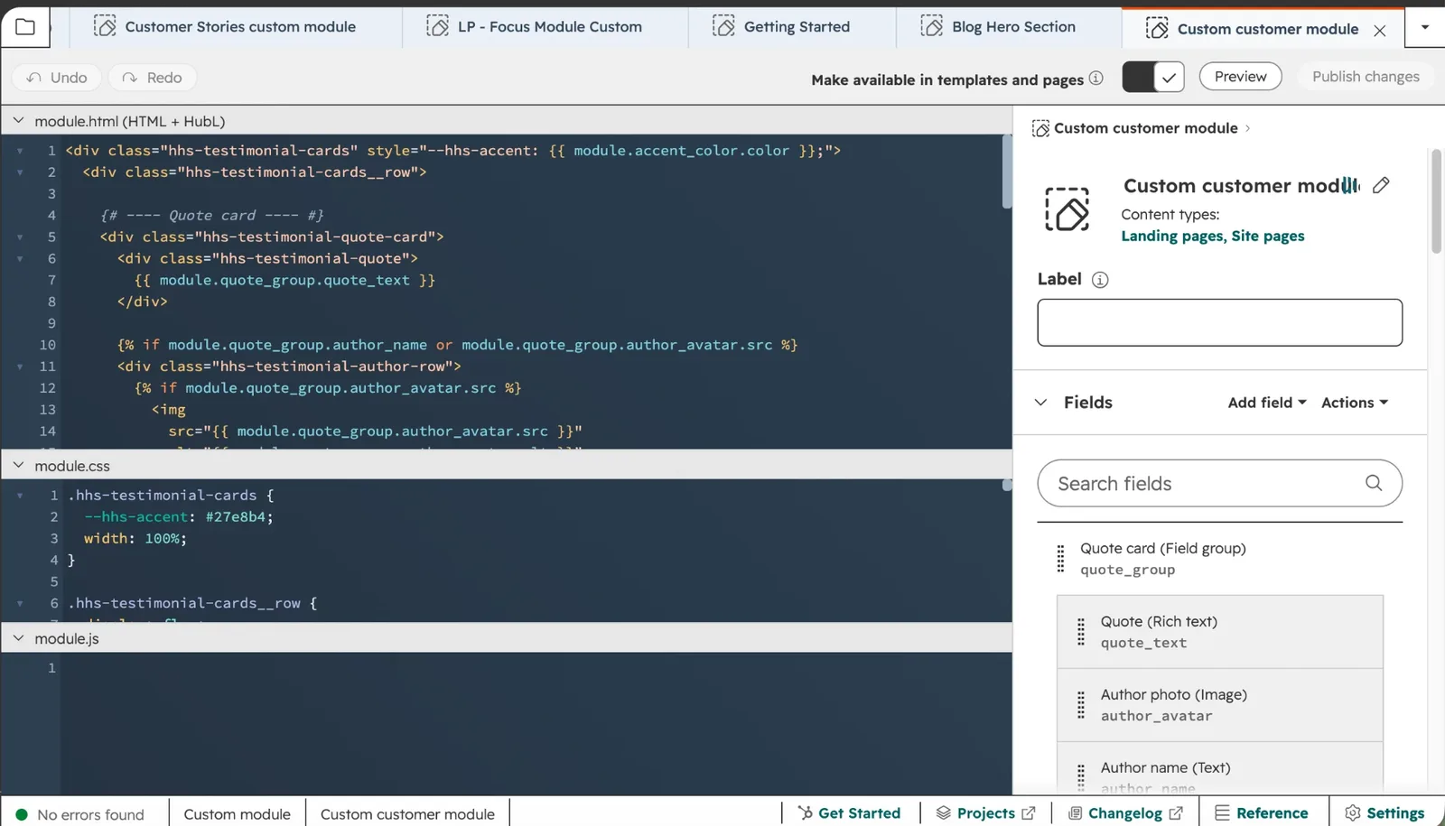Screen dimensions: 1445x826
Task: Open the Reference panel in footer
Action: click(x=1262, y=813)
